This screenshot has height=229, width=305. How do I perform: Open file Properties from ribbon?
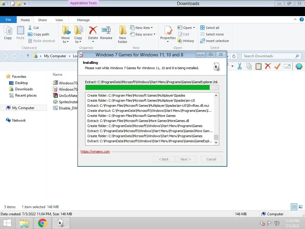click(168, 34)
